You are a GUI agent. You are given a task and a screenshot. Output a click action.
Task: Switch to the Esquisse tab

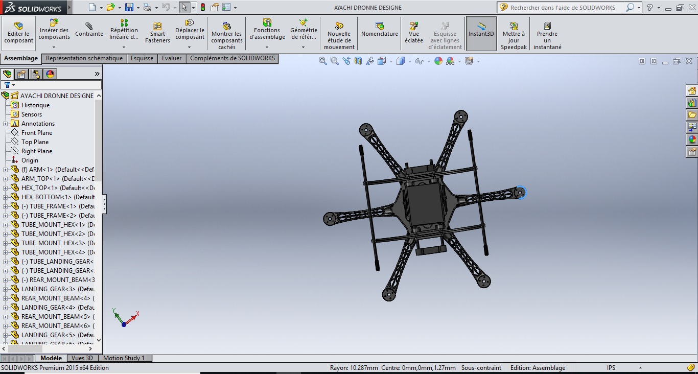pyautogui.click(x=142, y=58)
